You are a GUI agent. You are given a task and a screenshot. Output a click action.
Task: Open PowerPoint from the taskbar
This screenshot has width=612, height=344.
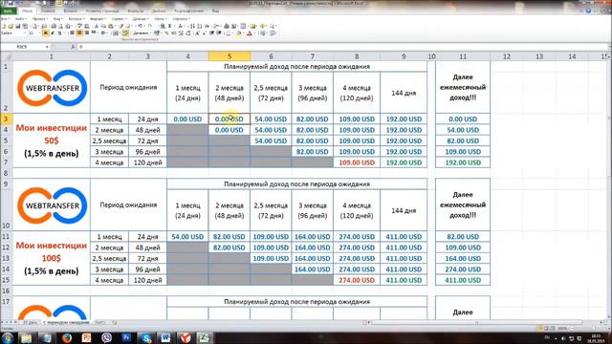coord(86,337)
